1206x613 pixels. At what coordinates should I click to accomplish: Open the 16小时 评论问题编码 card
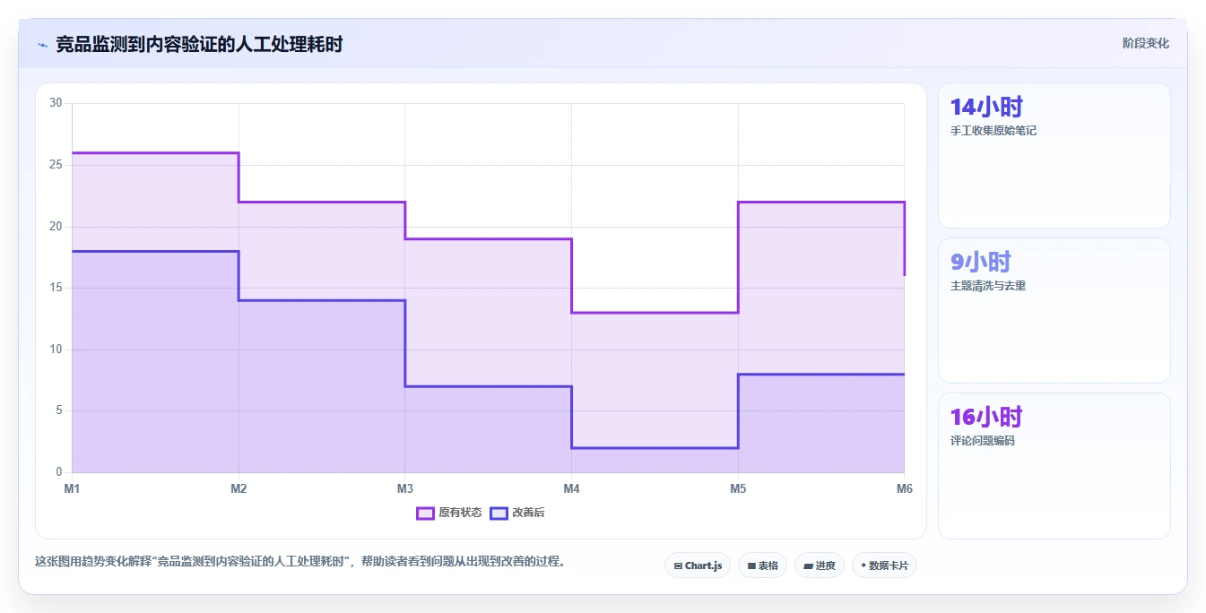tap(1054, 466)
